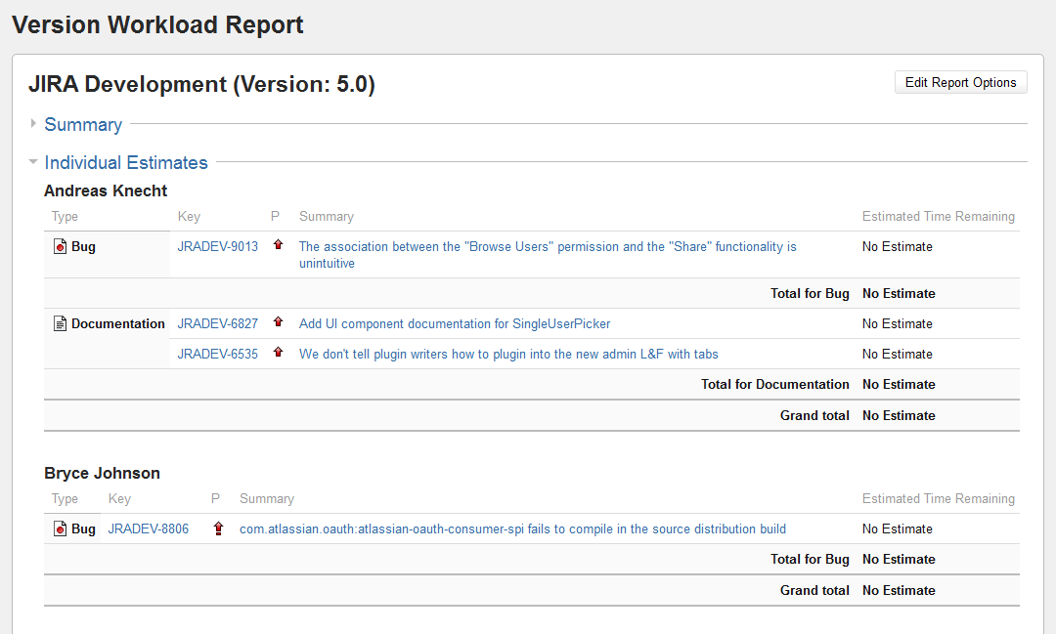This screenshot has width=1056, height=634.
Task: Open the SingleUserPicker documentation issue summary
Action: pos(454,324)
